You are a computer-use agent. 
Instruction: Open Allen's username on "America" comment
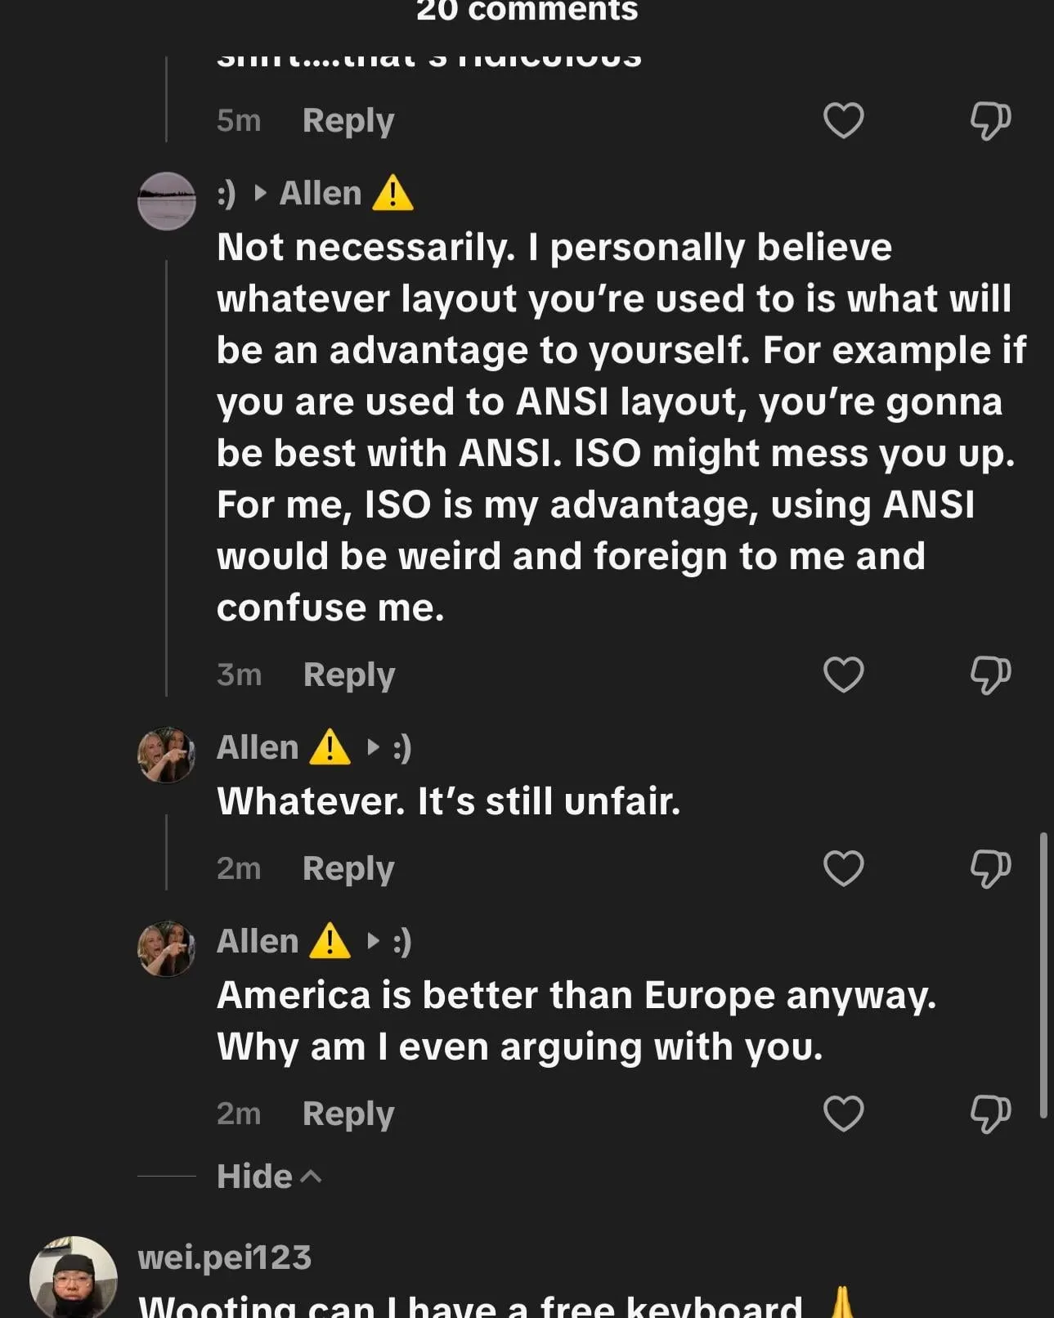[258, 942]
